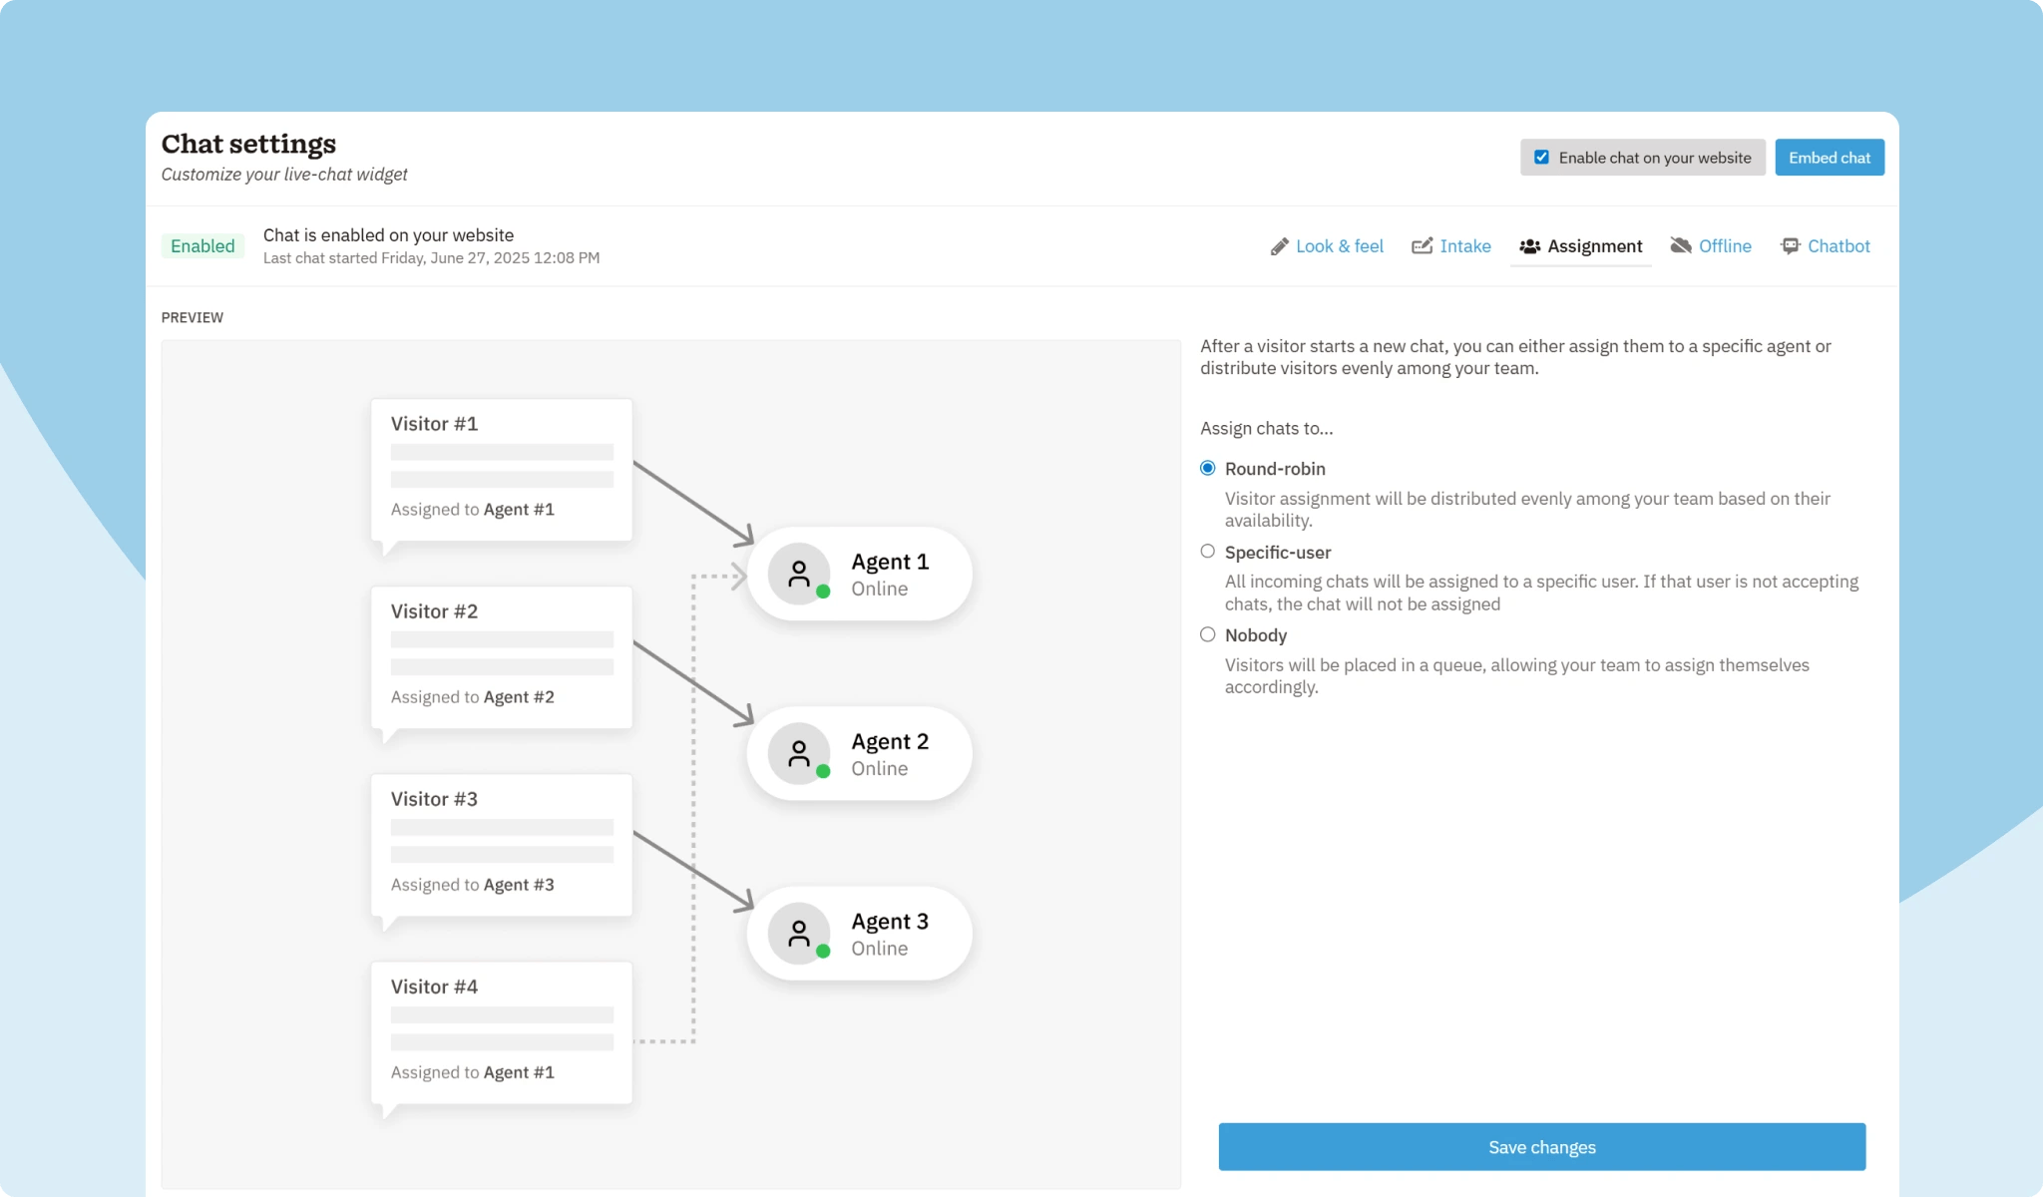Image resolution: width=2043 pixels, height=1197 pixels.
Task: Click the Assignment team icon
Action: coord(1529,245)
